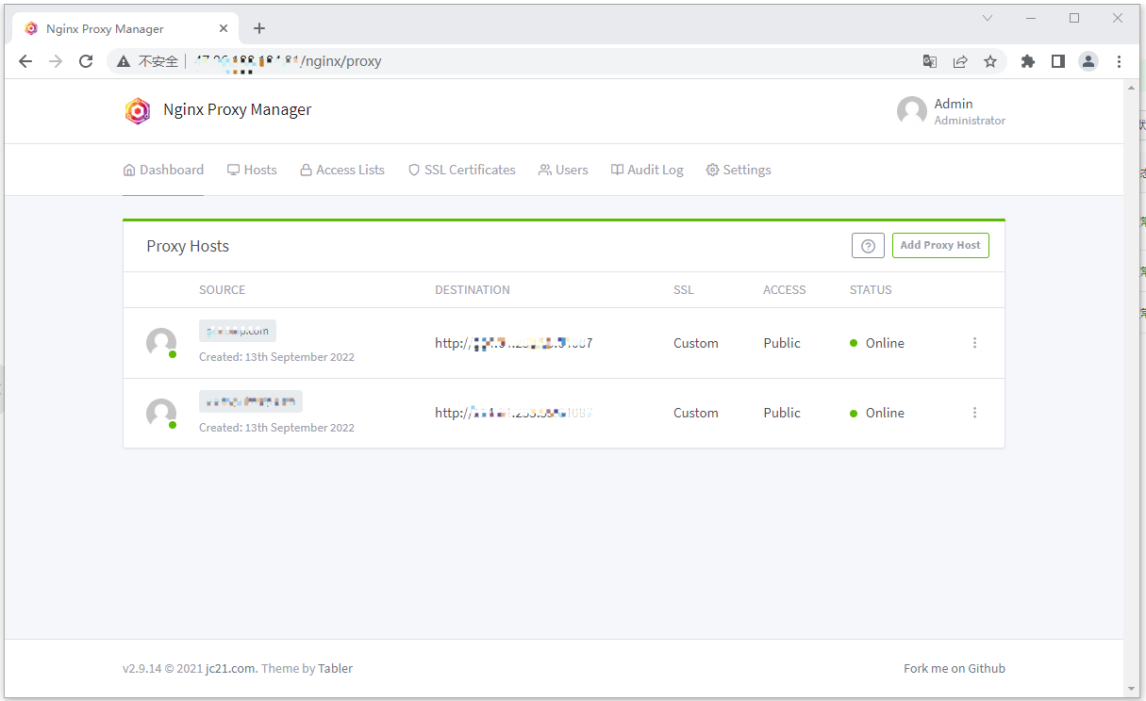Image resolution: width=1146 pixels, height=701 pixels.
Task: Click the help question mark icon
Action: point(868,245)
